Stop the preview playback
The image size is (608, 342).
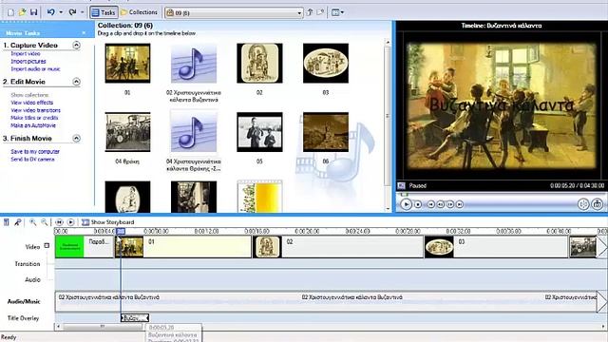coord(418,204)
